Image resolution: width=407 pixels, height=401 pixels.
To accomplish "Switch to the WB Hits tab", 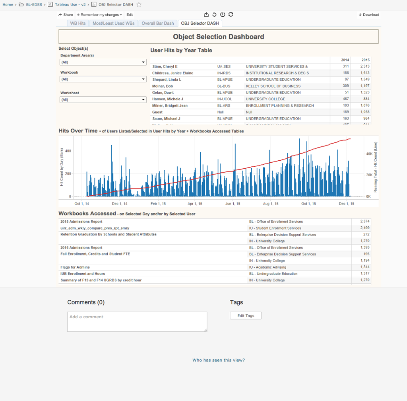I will click(78, 23).
